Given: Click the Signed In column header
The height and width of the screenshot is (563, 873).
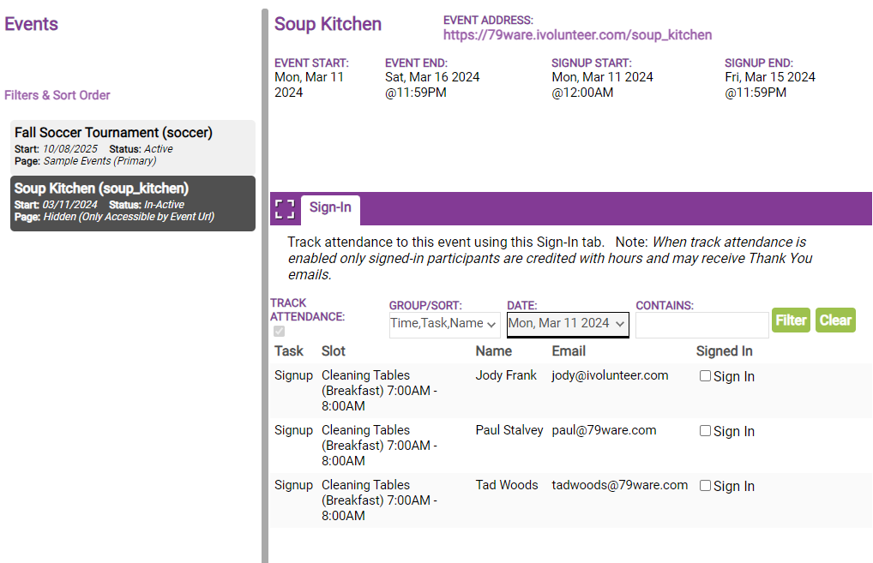Looking at the screenshot, I should coord(724,350).
